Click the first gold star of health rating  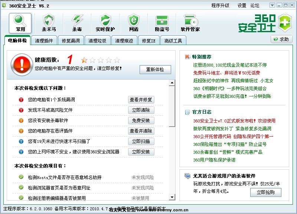tap(84, 60)
